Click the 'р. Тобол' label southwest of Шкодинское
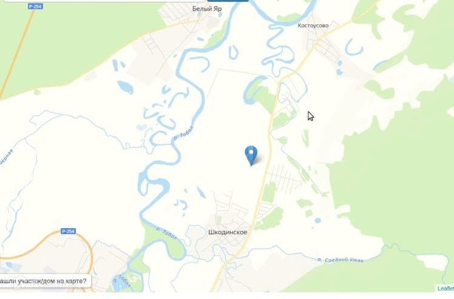This screenshot has width=454, height=299. pos(166,233)
